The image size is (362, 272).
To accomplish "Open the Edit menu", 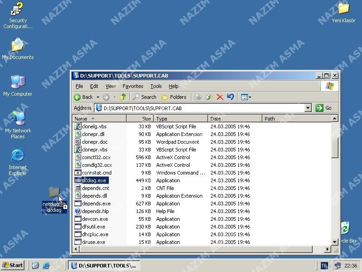I will (94, 86).
